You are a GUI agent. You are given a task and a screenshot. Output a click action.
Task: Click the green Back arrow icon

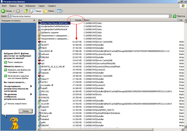coord(3,11)
